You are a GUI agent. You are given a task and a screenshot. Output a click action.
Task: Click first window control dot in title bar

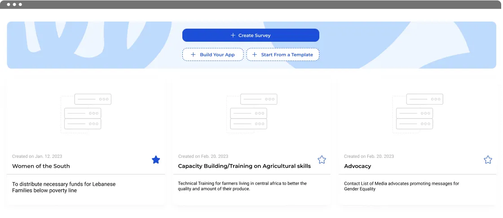pyautogui.click(x=9, y=4)
